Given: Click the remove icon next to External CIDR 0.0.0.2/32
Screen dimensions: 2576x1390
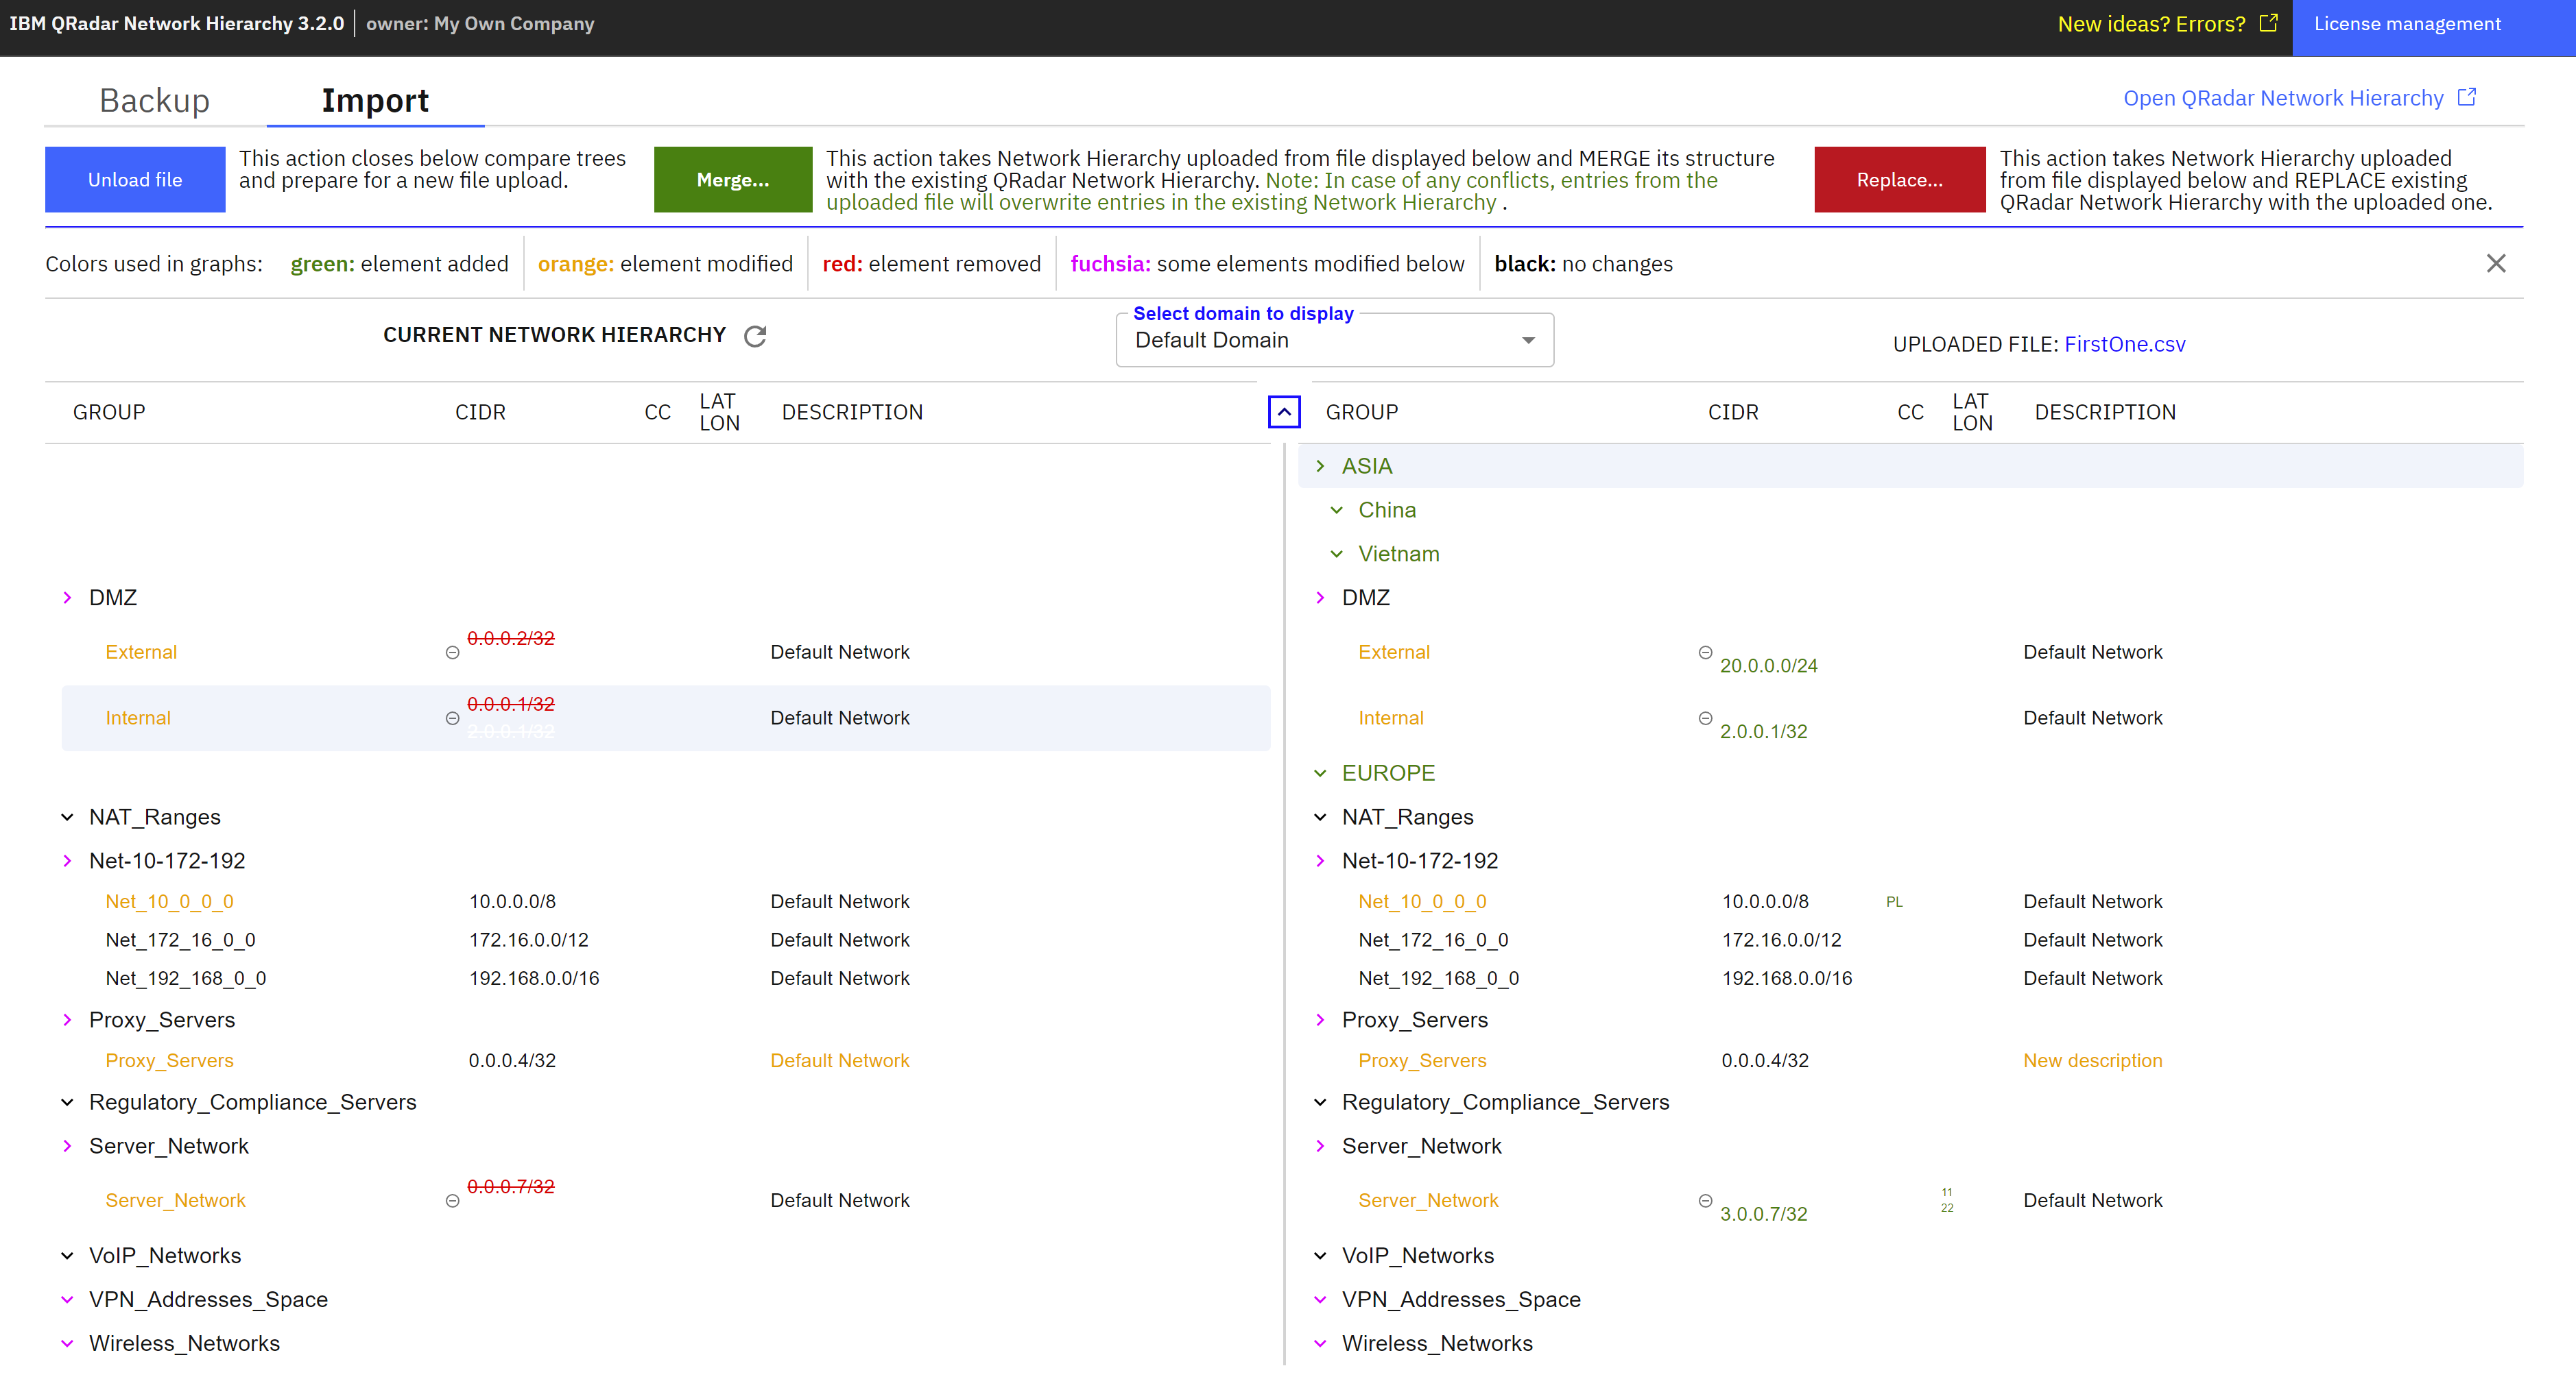Looking at the screenshot, I should [x=452, y=652].
